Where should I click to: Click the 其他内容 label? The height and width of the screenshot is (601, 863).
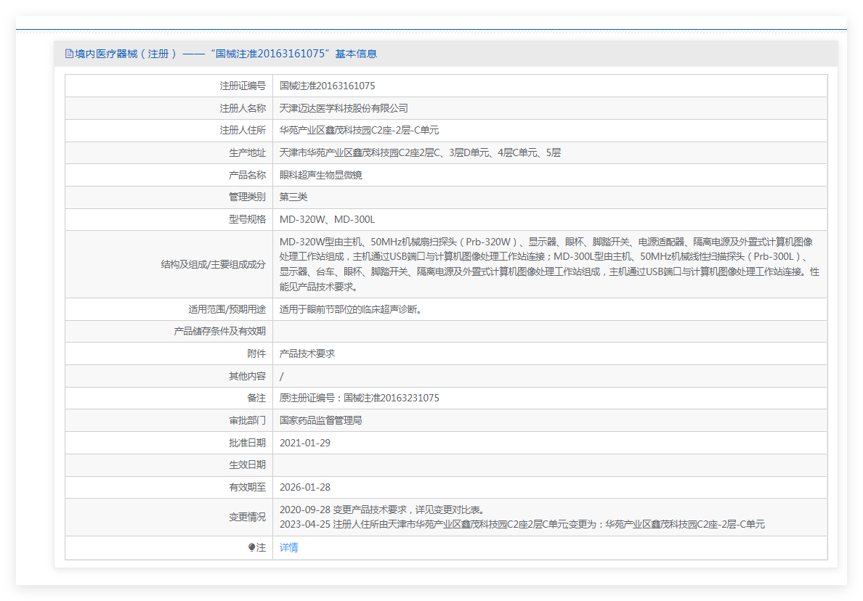pyautogui.click(x=247, y=377)
